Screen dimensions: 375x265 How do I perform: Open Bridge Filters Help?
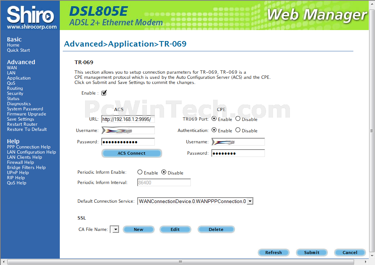tap(26, 168)
